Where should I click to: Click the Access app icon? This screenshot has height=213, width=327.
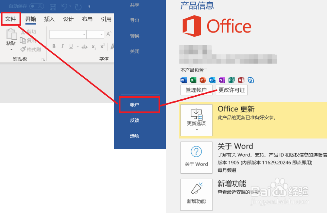[x=241, y=80]
